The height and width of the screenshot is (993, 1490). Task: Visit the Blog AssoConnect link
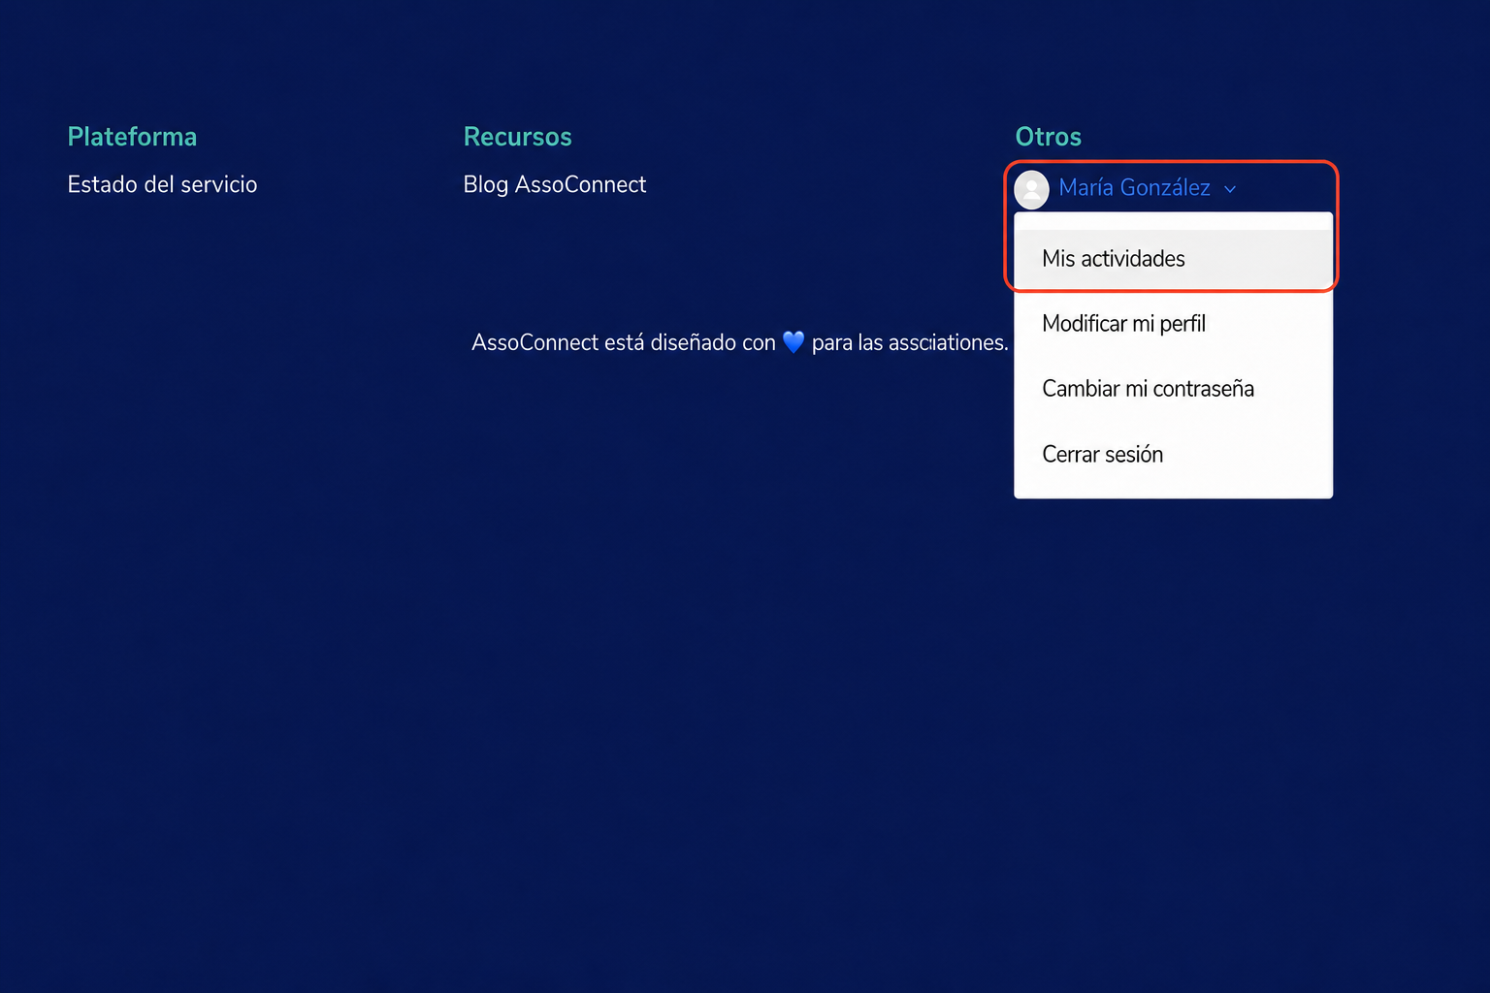[x=555, y=184]
